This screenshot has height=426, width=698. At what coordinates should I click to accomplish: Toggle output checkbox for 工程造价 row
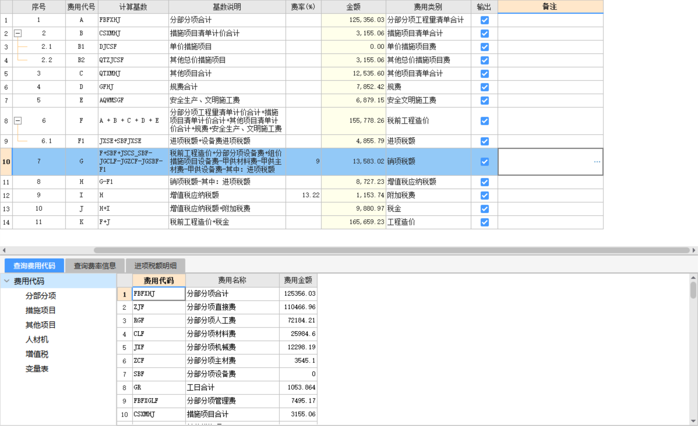pyautogui.click(x=484, y=222)
